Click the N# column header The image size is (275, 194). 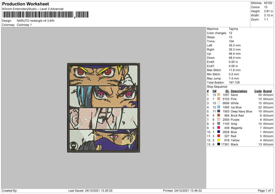point(214,91)
